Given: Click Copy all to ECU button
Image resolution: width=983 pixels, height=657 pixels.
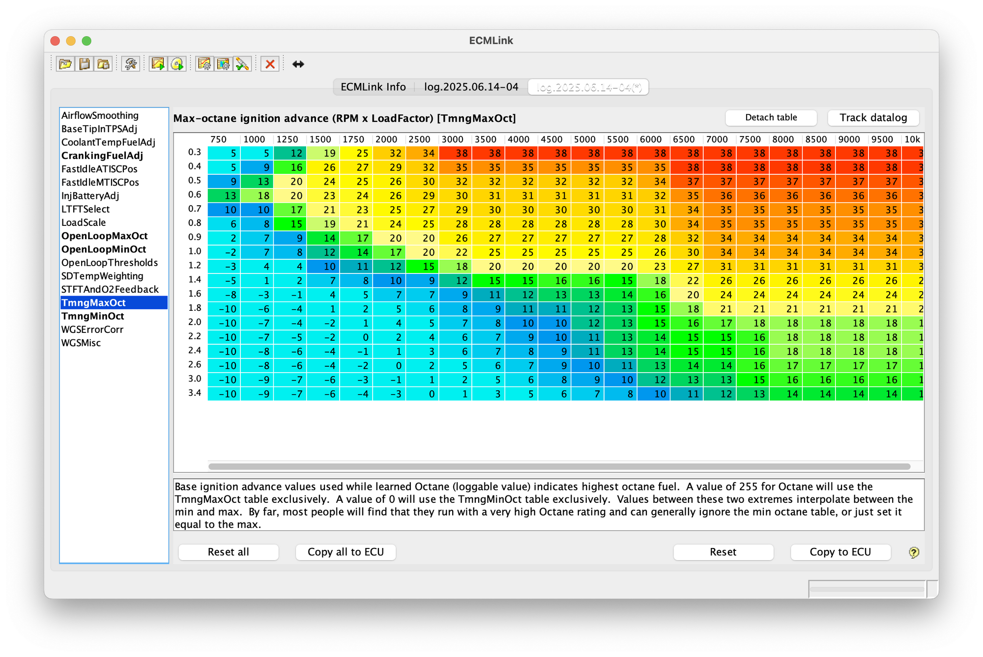Looking at the screenshot, I should pyautogui.click(x=346, y=552).
